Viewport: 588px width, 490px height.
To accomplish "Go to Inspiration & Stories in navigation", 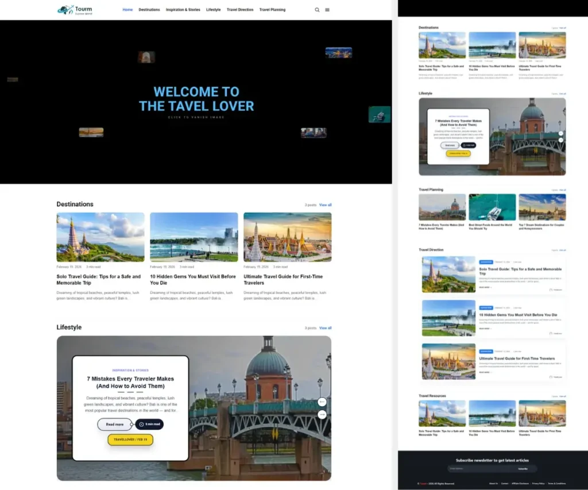I will point(183,10).
